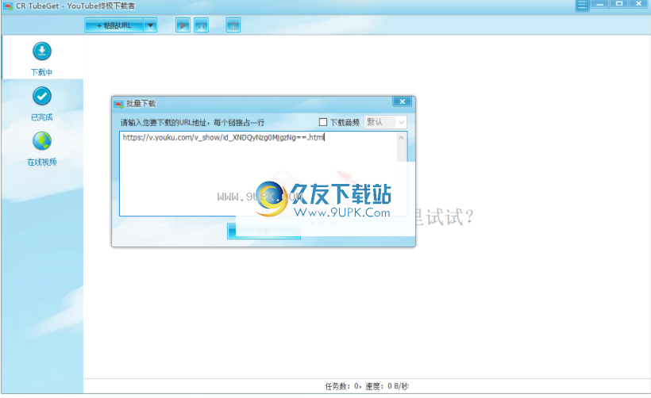Screen dimensions: 651x398
Task: Click the task count status text '任务数: 0'
Action: pos(342,386)
